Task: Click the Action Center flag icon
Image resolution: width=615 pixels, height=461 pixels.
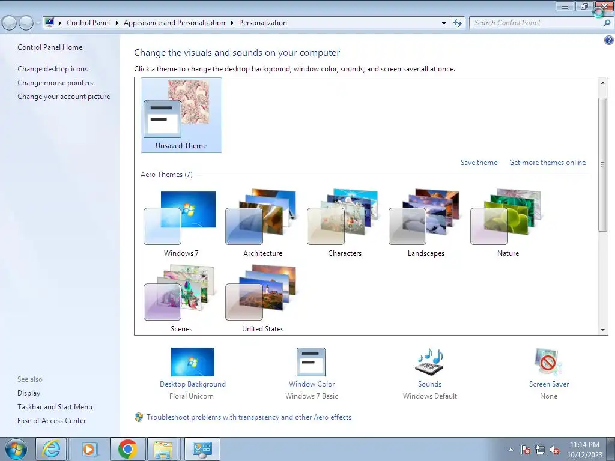Action: point(526,450)
